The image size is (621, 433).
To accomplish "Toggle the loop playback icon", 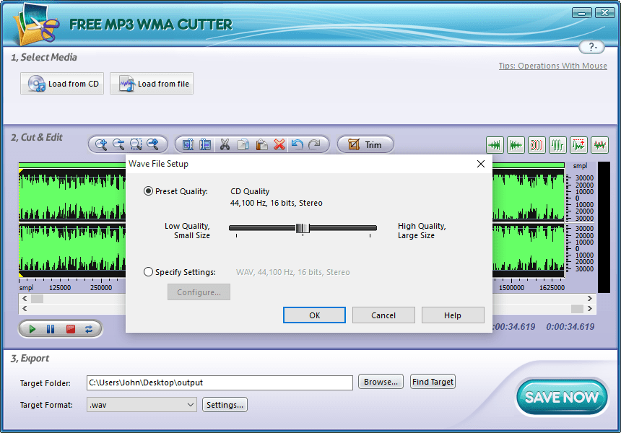I will [89, 329].
